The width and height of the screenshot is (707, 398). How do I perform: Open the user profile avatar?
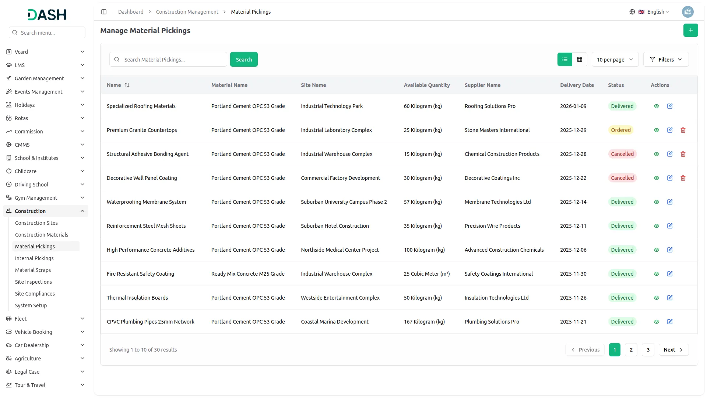coord(687,12)
